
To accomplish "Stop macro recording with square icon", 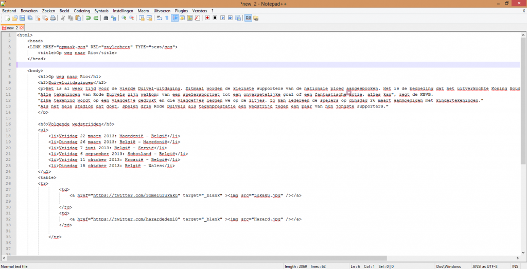I will 215,18.
